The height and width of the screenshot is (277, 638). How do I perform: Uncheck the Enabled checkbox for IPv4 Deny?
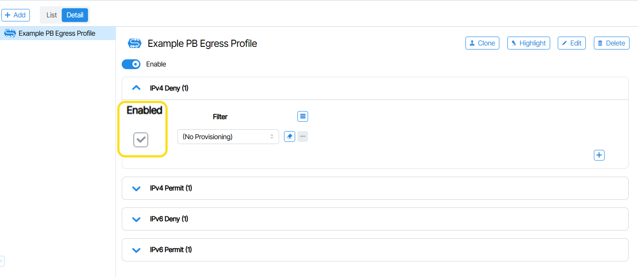[141, 140]
